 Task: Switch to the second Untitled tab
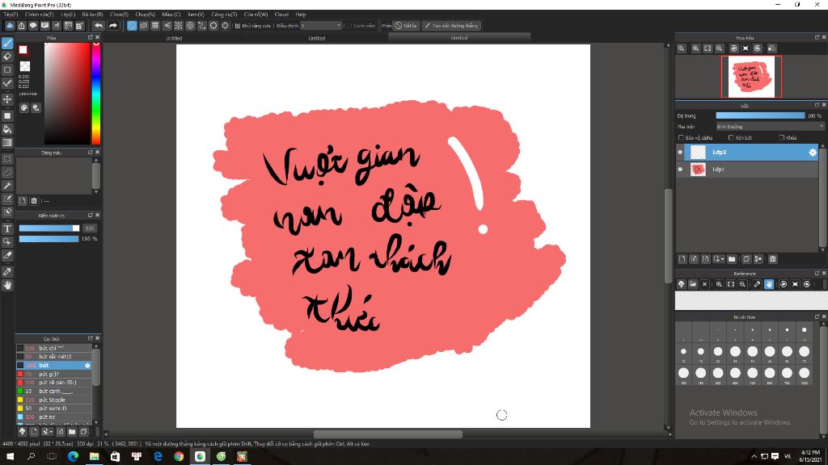click(x=317, y=38)
